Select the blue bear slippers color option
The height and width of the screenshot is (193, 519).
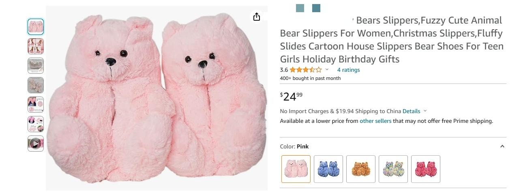pos(328,169)
